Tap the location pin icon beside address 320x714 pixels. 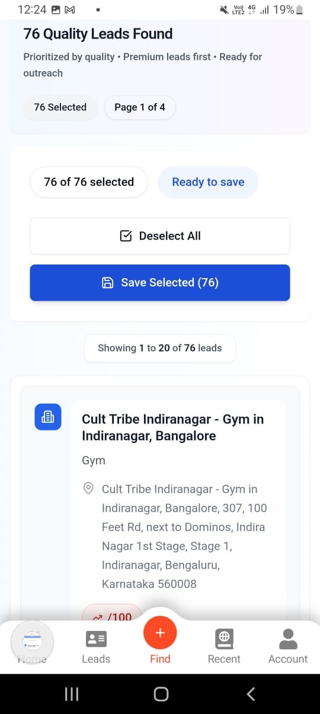[x=88, y=489]
